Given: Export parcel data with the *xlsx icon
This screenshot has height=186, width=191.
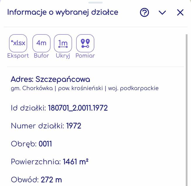Looking at the screenshot, I should coord(18,43).
